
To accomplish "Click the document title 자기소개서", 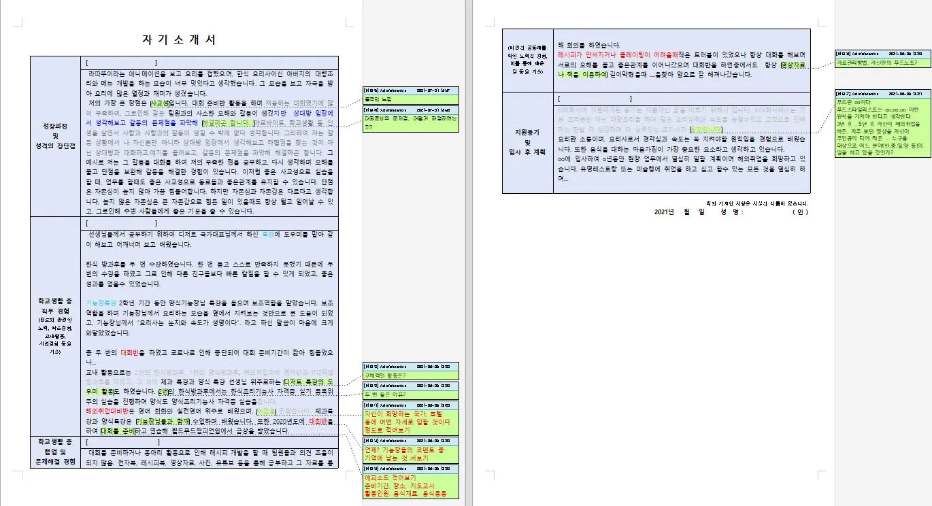I will pyautogui.click(x=180, y=39).
